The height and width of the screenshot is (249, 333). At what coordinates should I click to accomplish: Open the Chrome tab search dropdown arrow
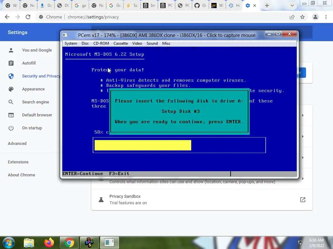pos(292,6)
